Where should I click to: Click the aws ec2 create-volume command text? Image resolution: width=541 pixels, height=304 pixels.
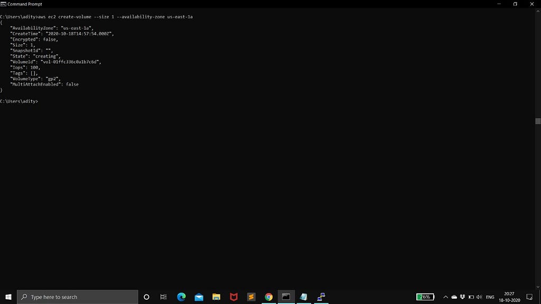(115, 16)
